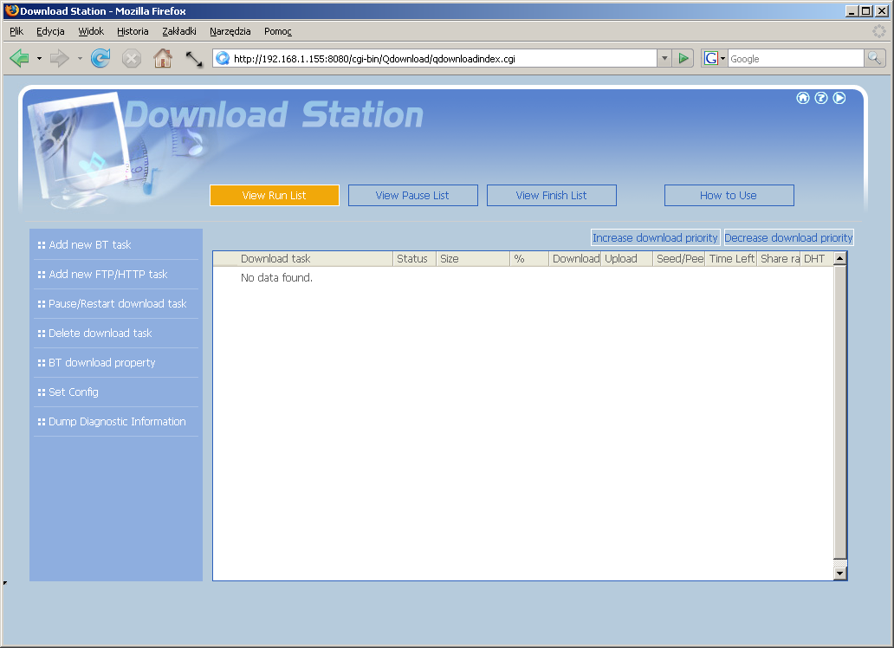Open the Narzędzia menu

230,31
